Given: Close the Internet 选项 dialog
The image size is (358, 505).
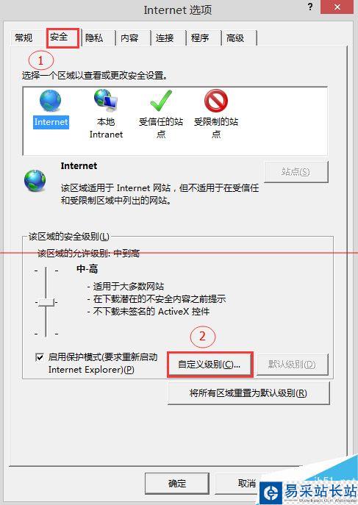Looking at the screenshot, I should (x=337, y=7).
